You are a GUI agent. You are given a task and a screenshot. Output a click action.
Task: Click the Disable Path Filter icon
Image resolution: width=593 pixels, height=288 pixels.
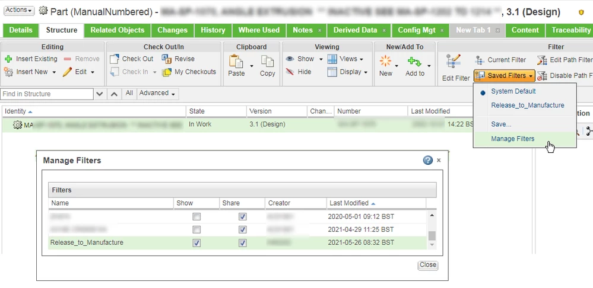[542, 76]
